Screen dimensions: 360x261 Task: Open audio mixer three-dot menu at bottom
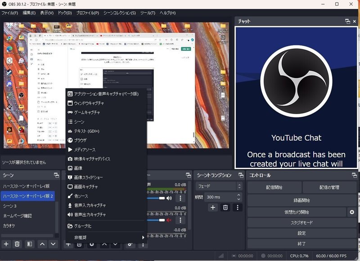(143, 245)
